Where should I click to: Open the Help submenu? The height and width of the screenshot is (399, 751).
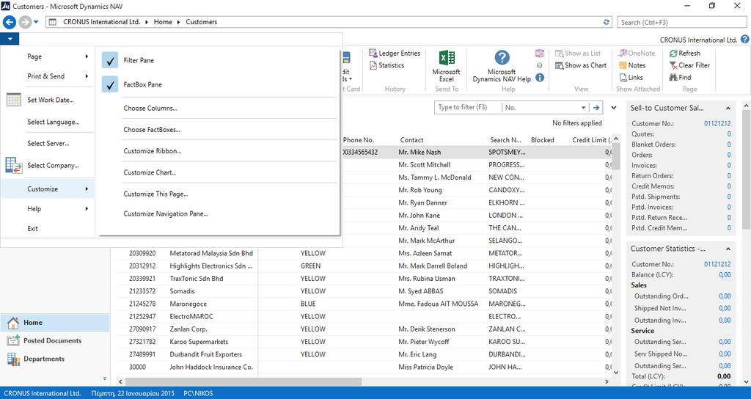coord(47,209)
